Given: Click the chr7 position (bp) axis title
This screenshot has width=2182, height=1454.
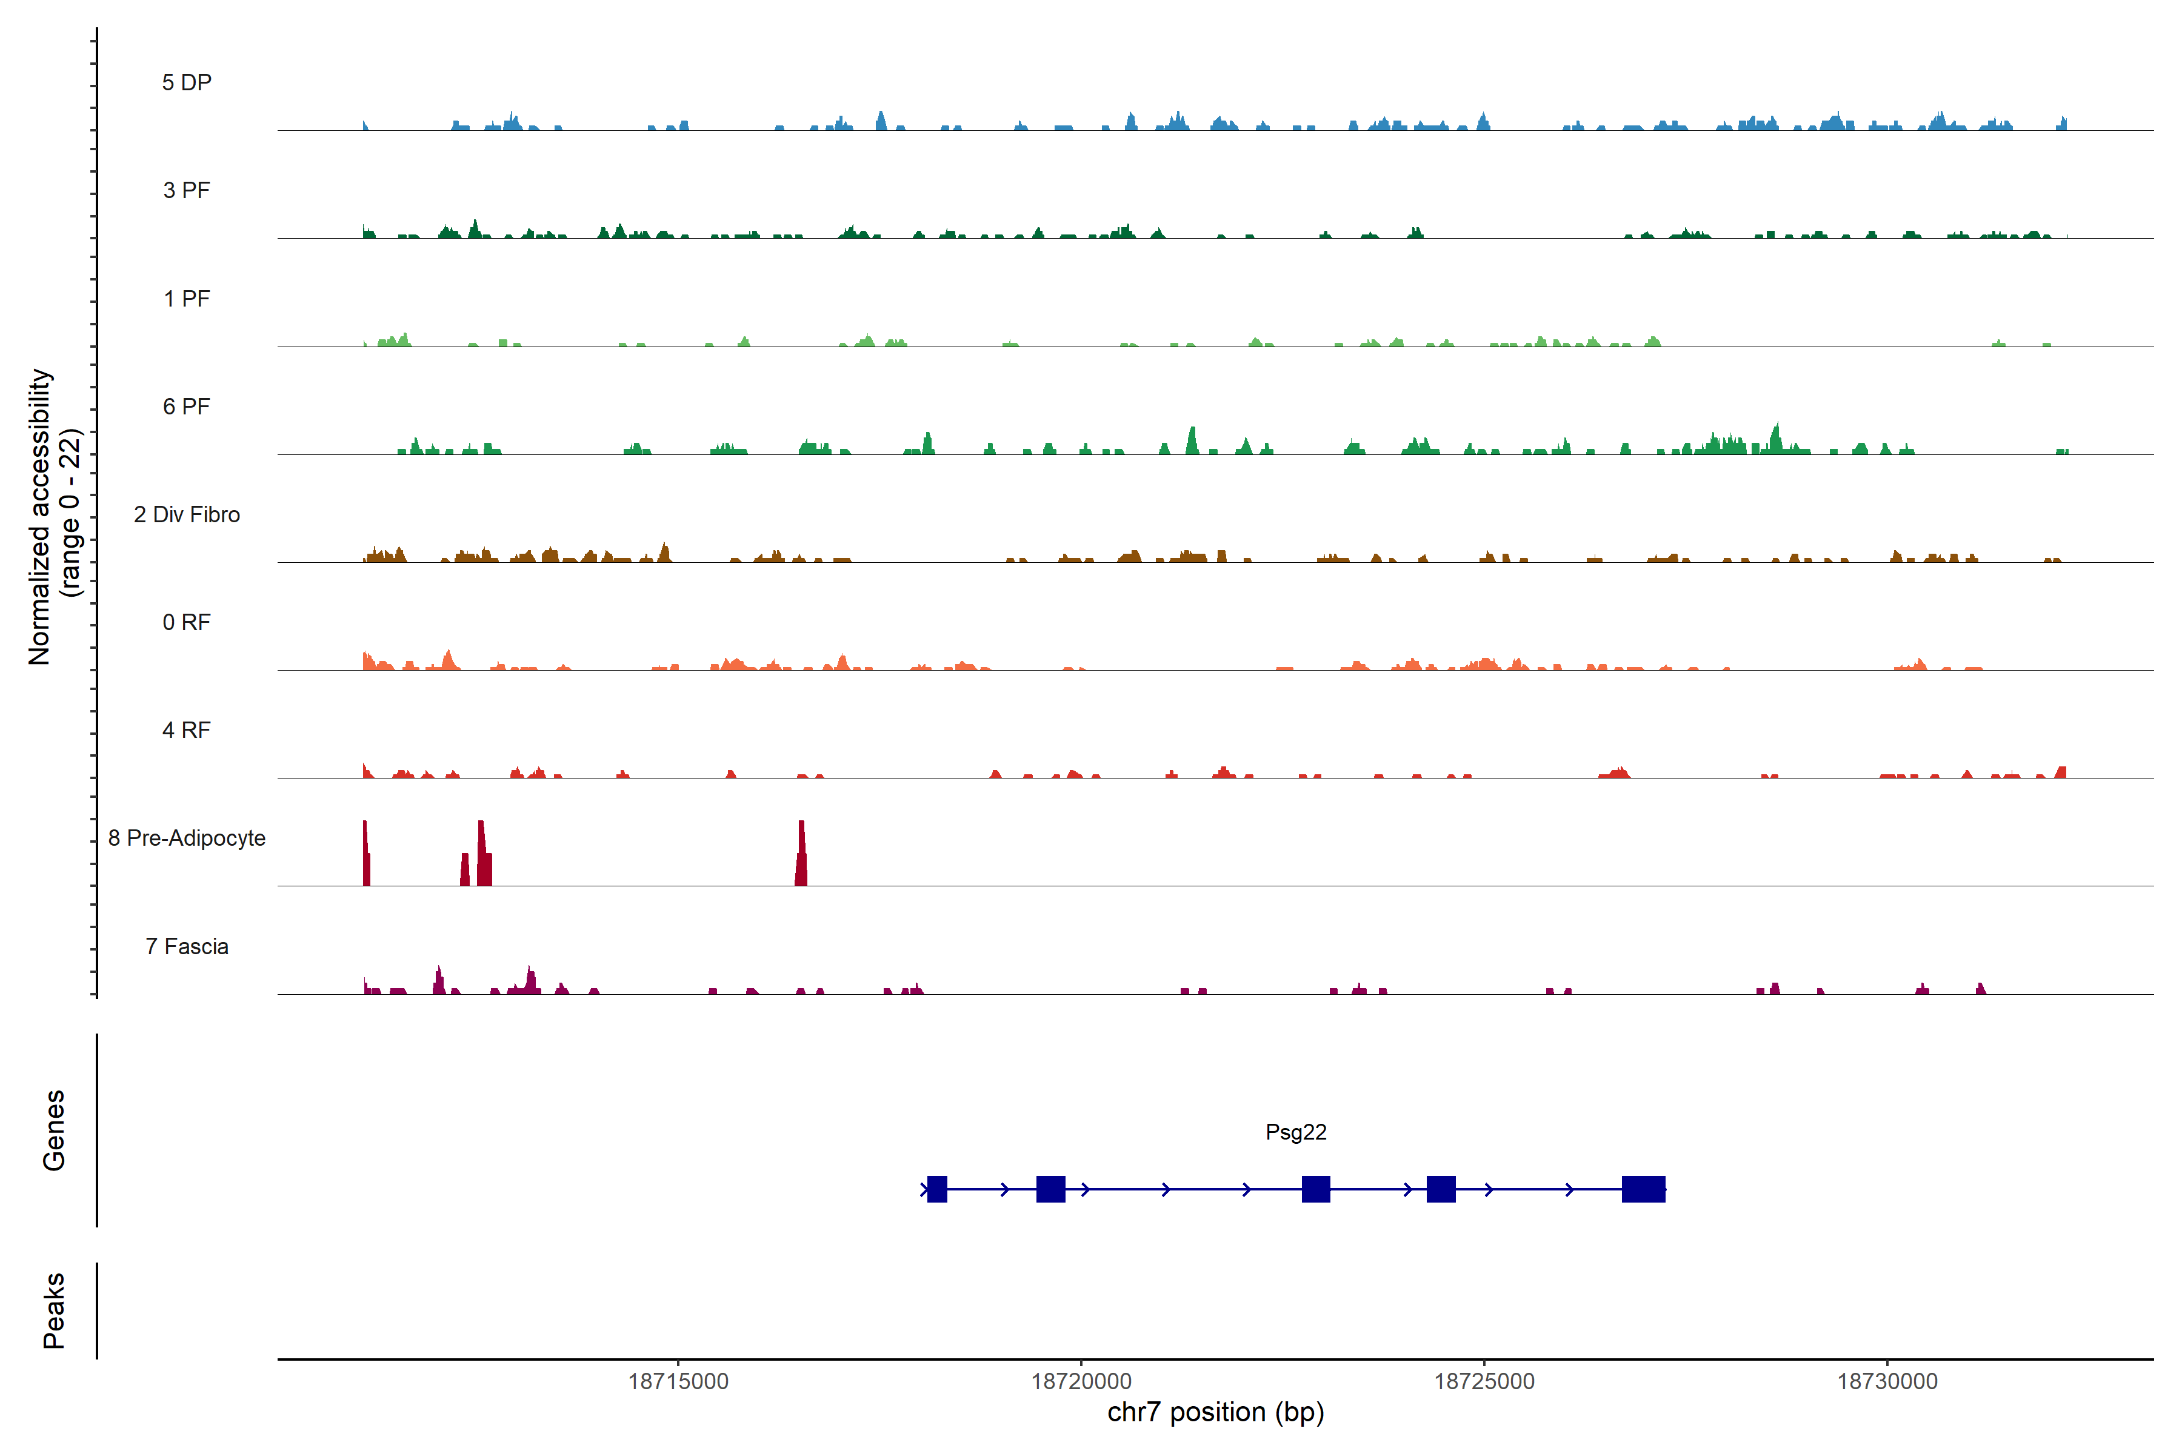Looking at the screenshot, I should [1215, 1412].
